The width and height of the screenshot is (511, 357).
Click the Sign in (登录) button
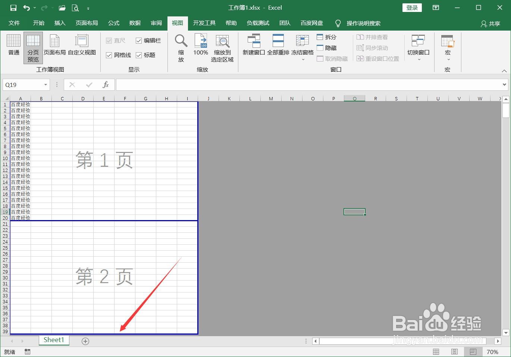[x=412, y=7]
